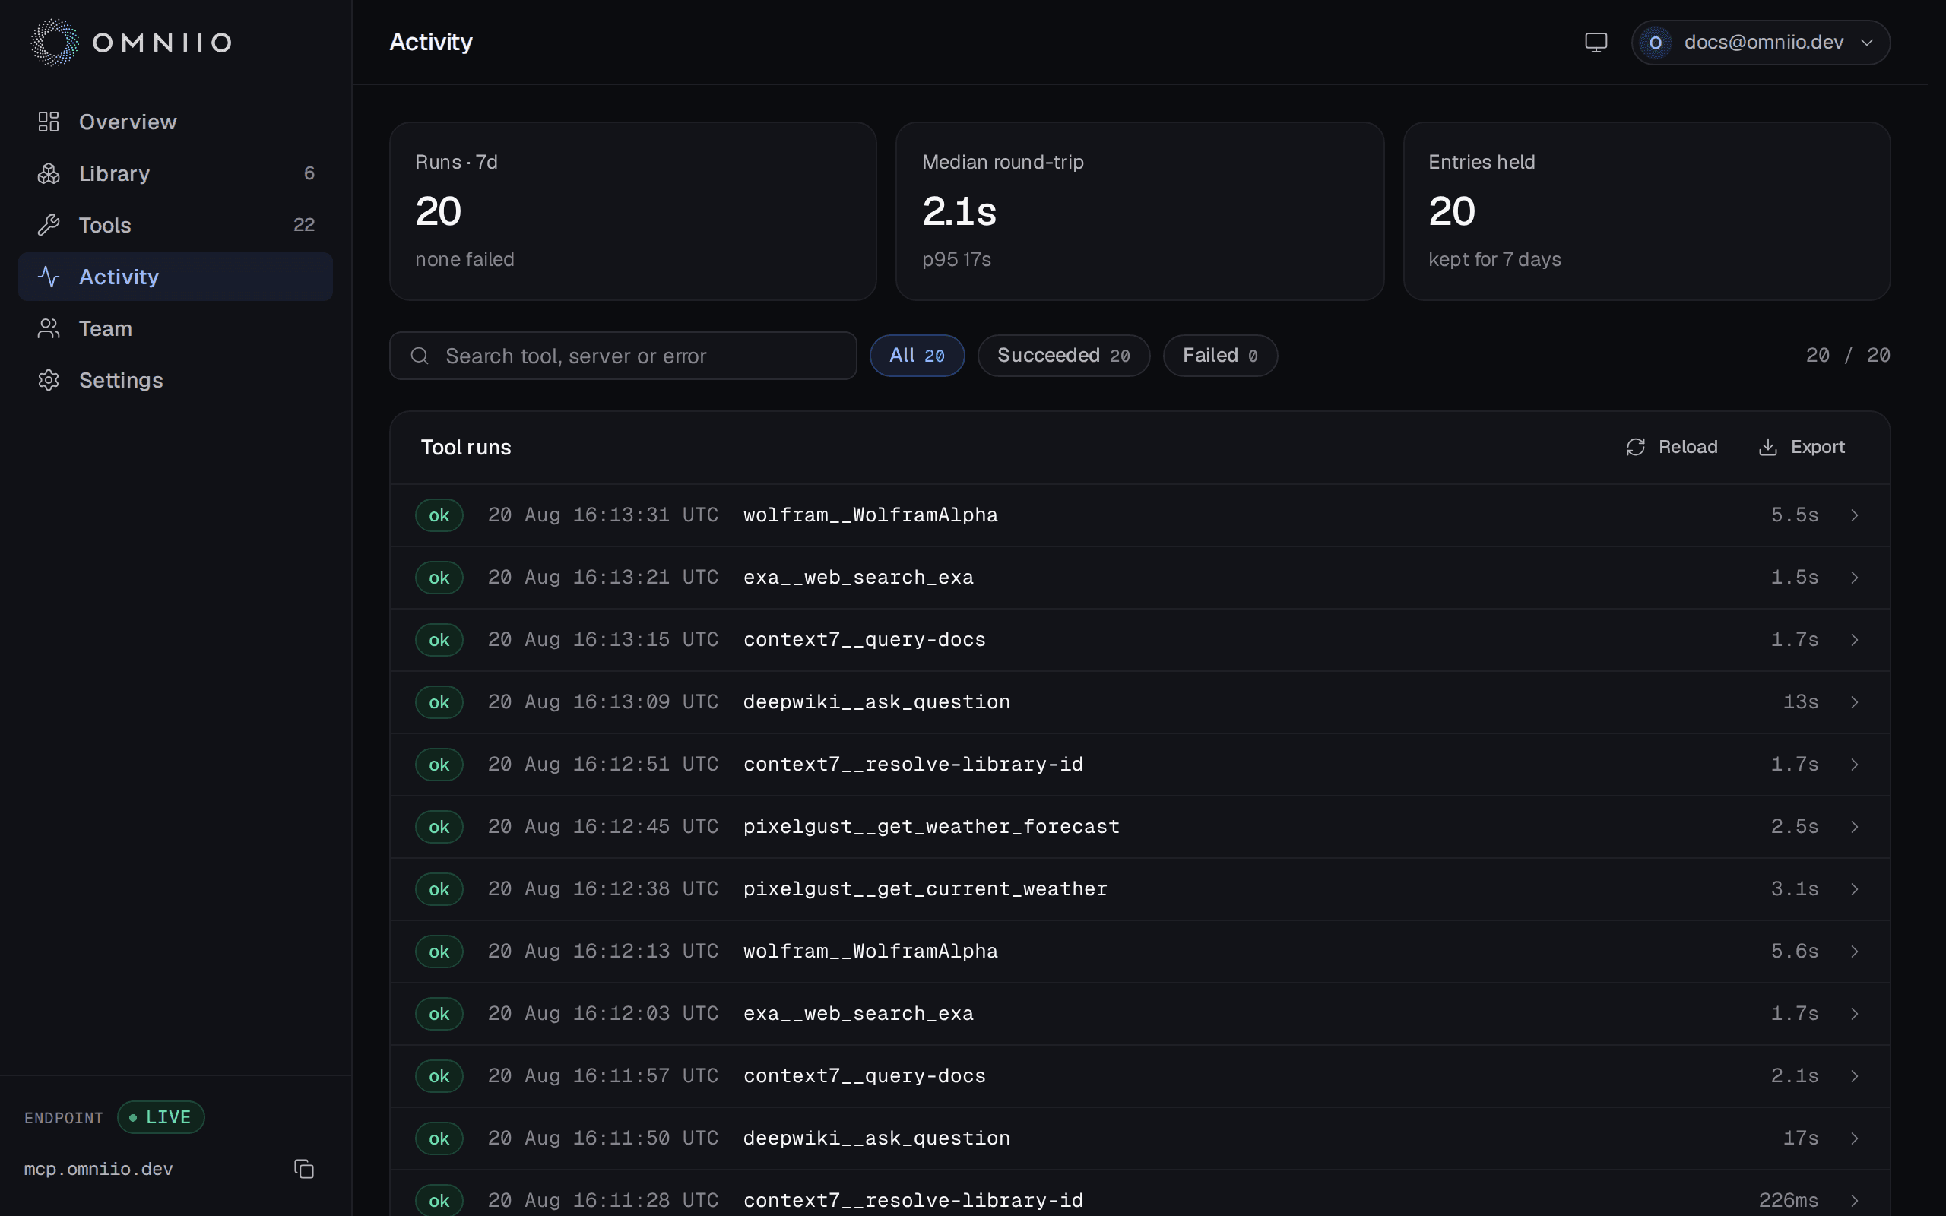Expand the 16:11:57 context7__query-docs run
This screenshot has width=1946, height=1216.
pyautogui.click(x=1139, y=1076)
